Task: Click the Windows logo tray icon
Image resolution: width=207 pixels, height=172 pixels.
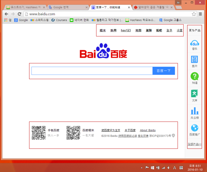Action: (x=152, y=168)
